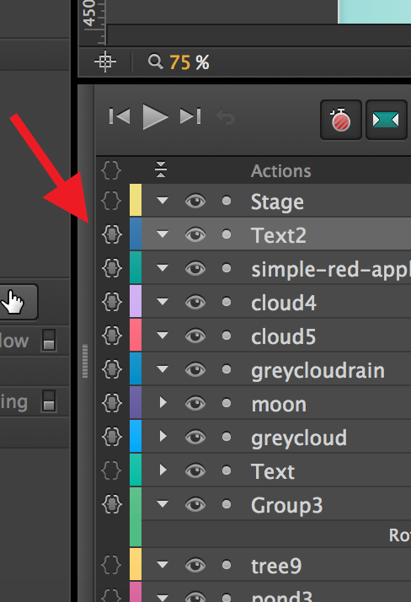The image size is (411, 602).
Task: Open actions script for Stage element
Action: click(x=111, y=201)
